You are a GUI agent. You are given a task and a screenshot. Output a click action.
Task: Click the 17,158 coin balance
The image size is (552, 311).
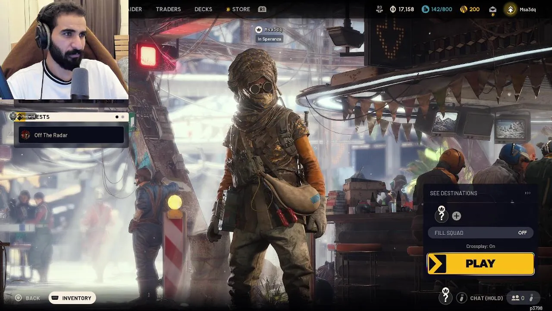(406, 9)
